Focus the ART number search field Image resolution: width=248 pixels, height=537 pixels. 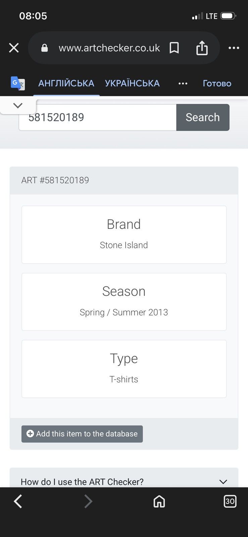point(98,117)
